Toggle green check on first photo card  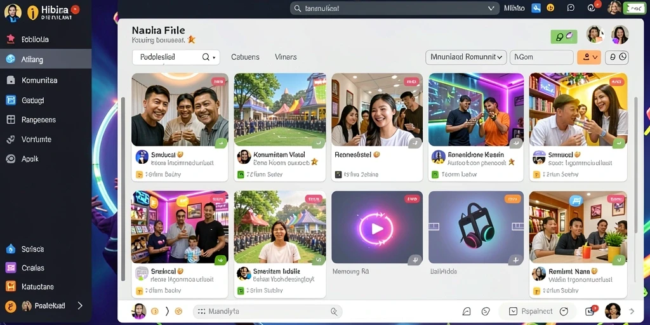(x=221, y=143)
